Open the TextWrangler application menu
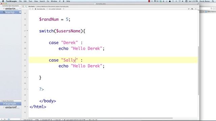216x121 pixels. (11, 1)
